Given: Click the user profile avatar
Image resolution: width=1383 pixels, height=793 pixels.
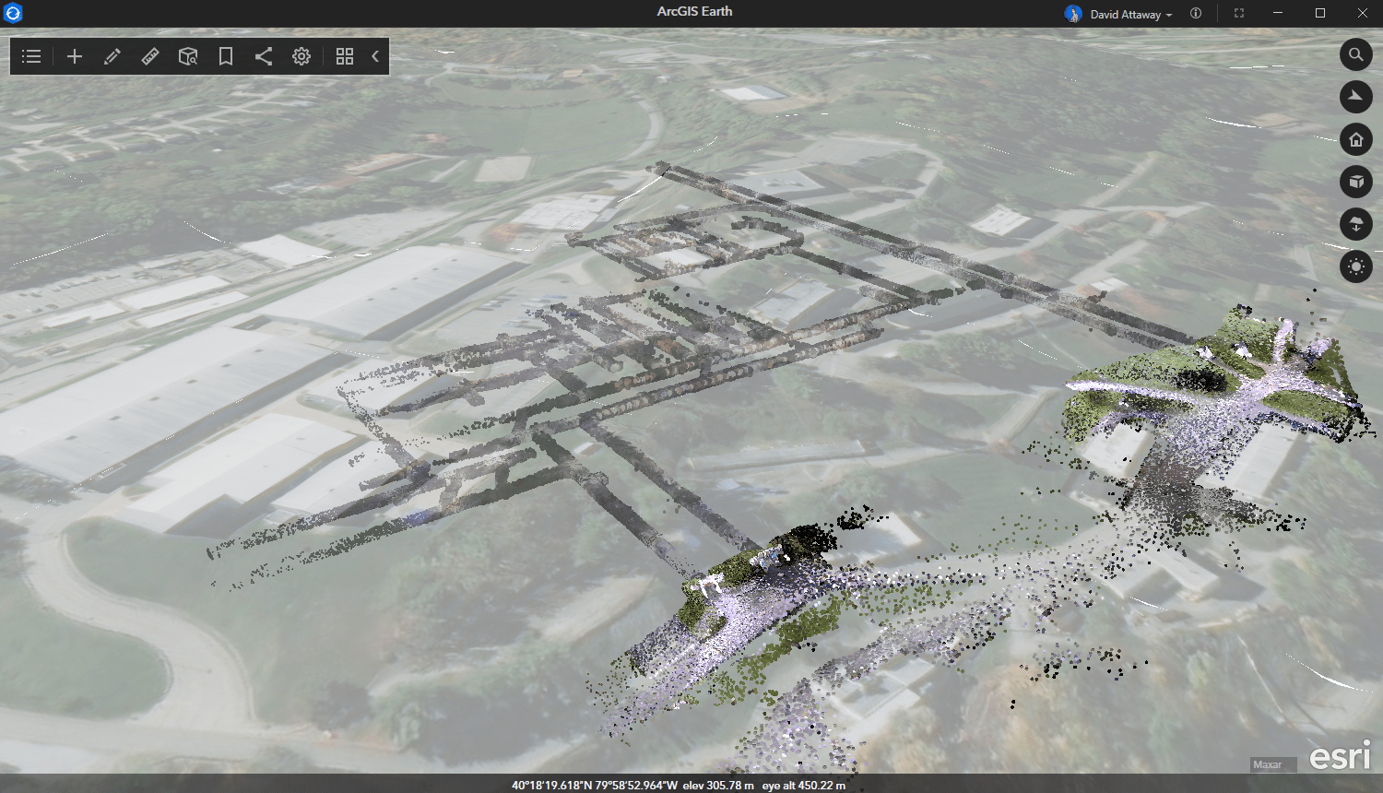Looking at the screenshot, I should 1073,14.
